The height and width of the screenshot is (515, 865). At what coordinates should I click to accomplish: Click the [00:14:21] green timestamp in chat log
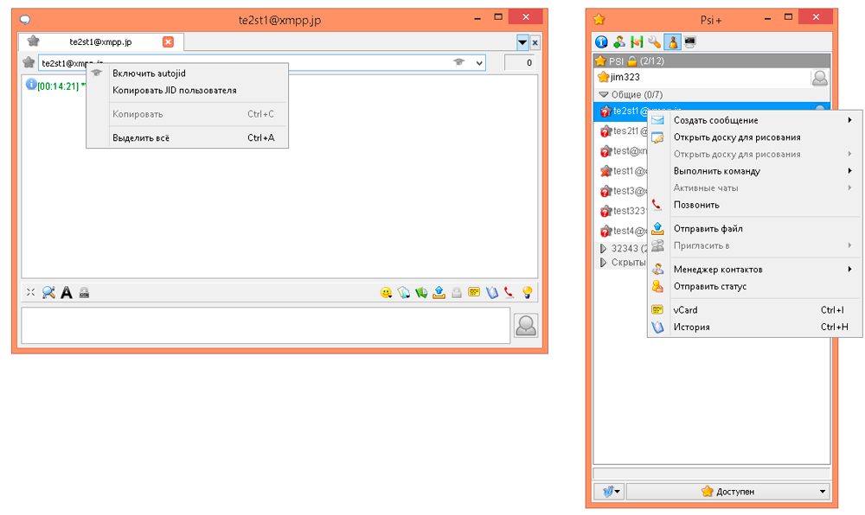click(58, 86)
